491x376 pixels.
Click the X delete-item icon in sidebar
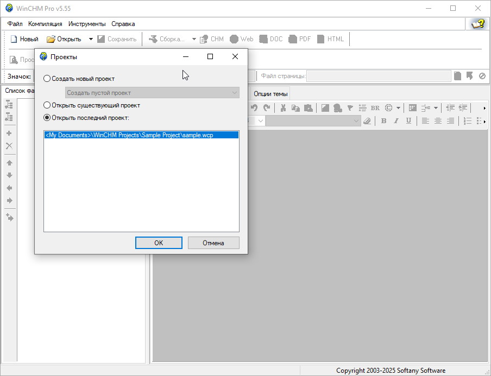[9, 146]
